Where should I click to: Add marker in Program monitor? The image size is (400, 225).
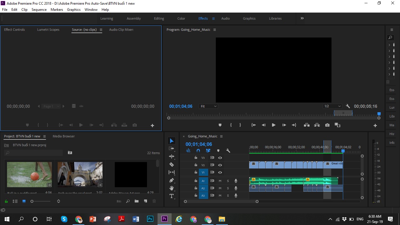click(x=220, y=125)
